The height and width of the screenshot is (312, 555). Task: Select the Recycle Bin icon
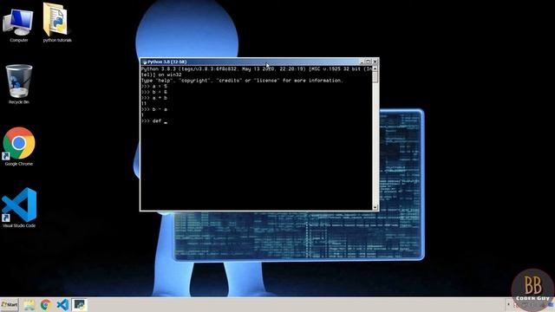tap(19, 84)
